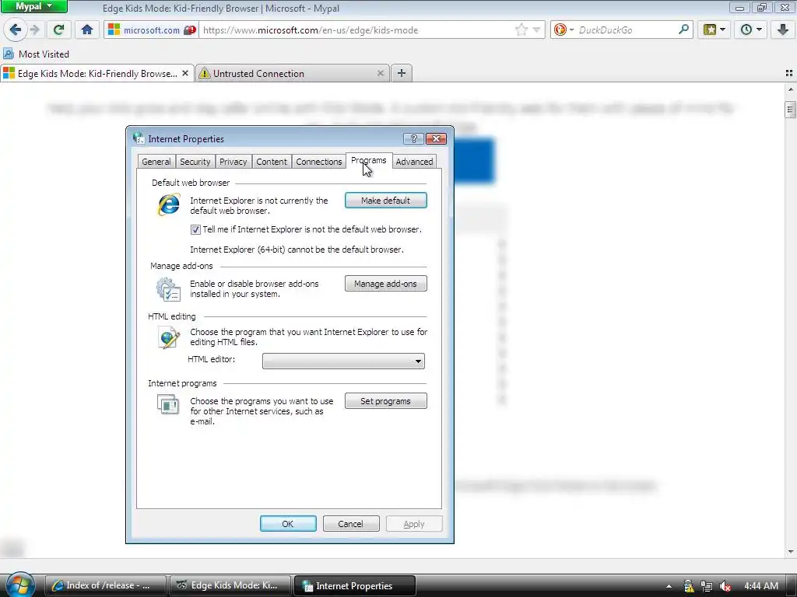Open the Content tab
This screenshot has width=797, height=597.
coord(272,162)
